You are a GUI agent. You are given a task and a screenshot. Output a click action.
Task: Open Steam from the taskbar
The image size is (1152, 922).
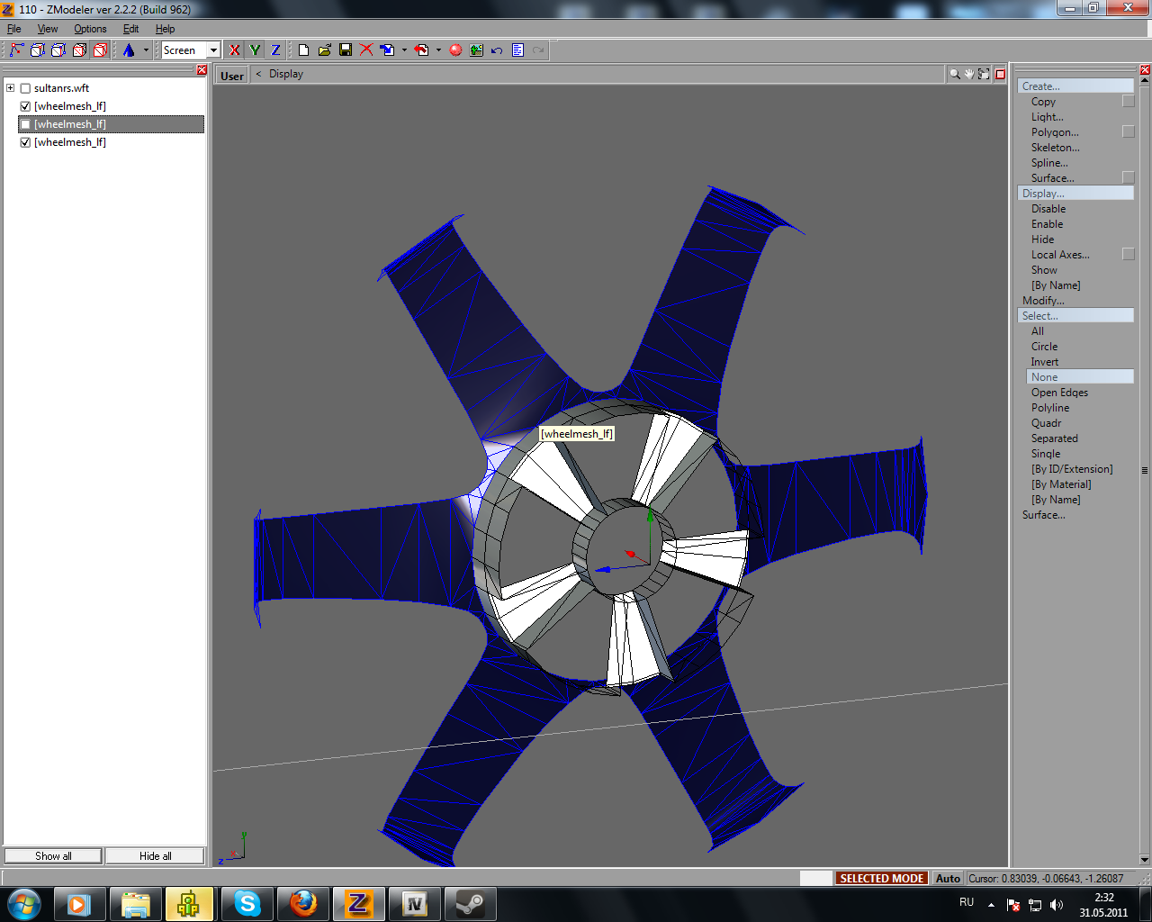click(470, 904)
